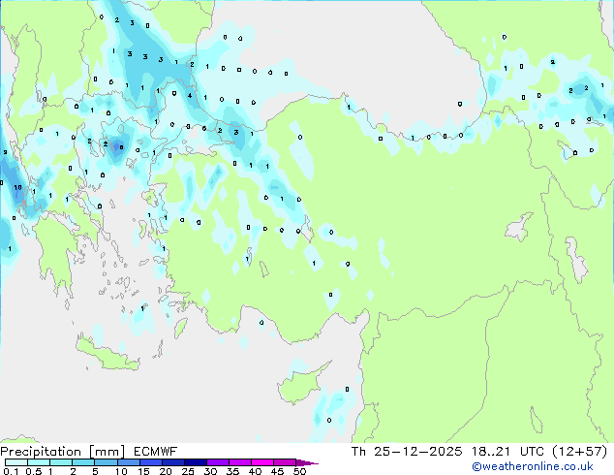Click the 'Precipitation [mm]' title text
This screenshot has width=614, height=475.
tap(63, 452)
